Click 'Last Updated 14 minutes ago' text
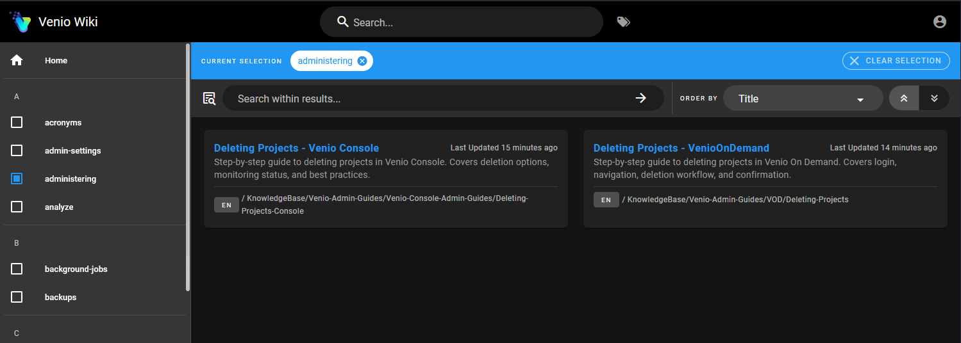Image resolution: width=961 pixels, height=343 pixels. coord(883,148)
